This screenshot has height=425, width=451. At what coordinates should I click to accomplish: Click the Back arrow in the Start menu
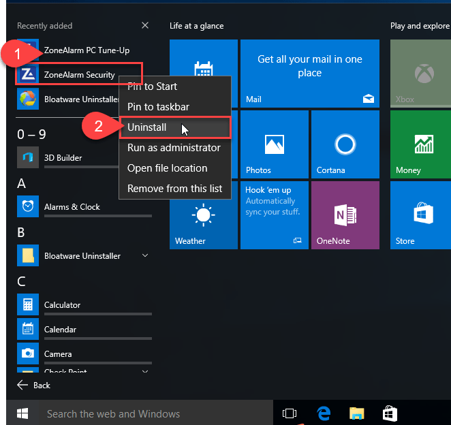coord(22,385)
